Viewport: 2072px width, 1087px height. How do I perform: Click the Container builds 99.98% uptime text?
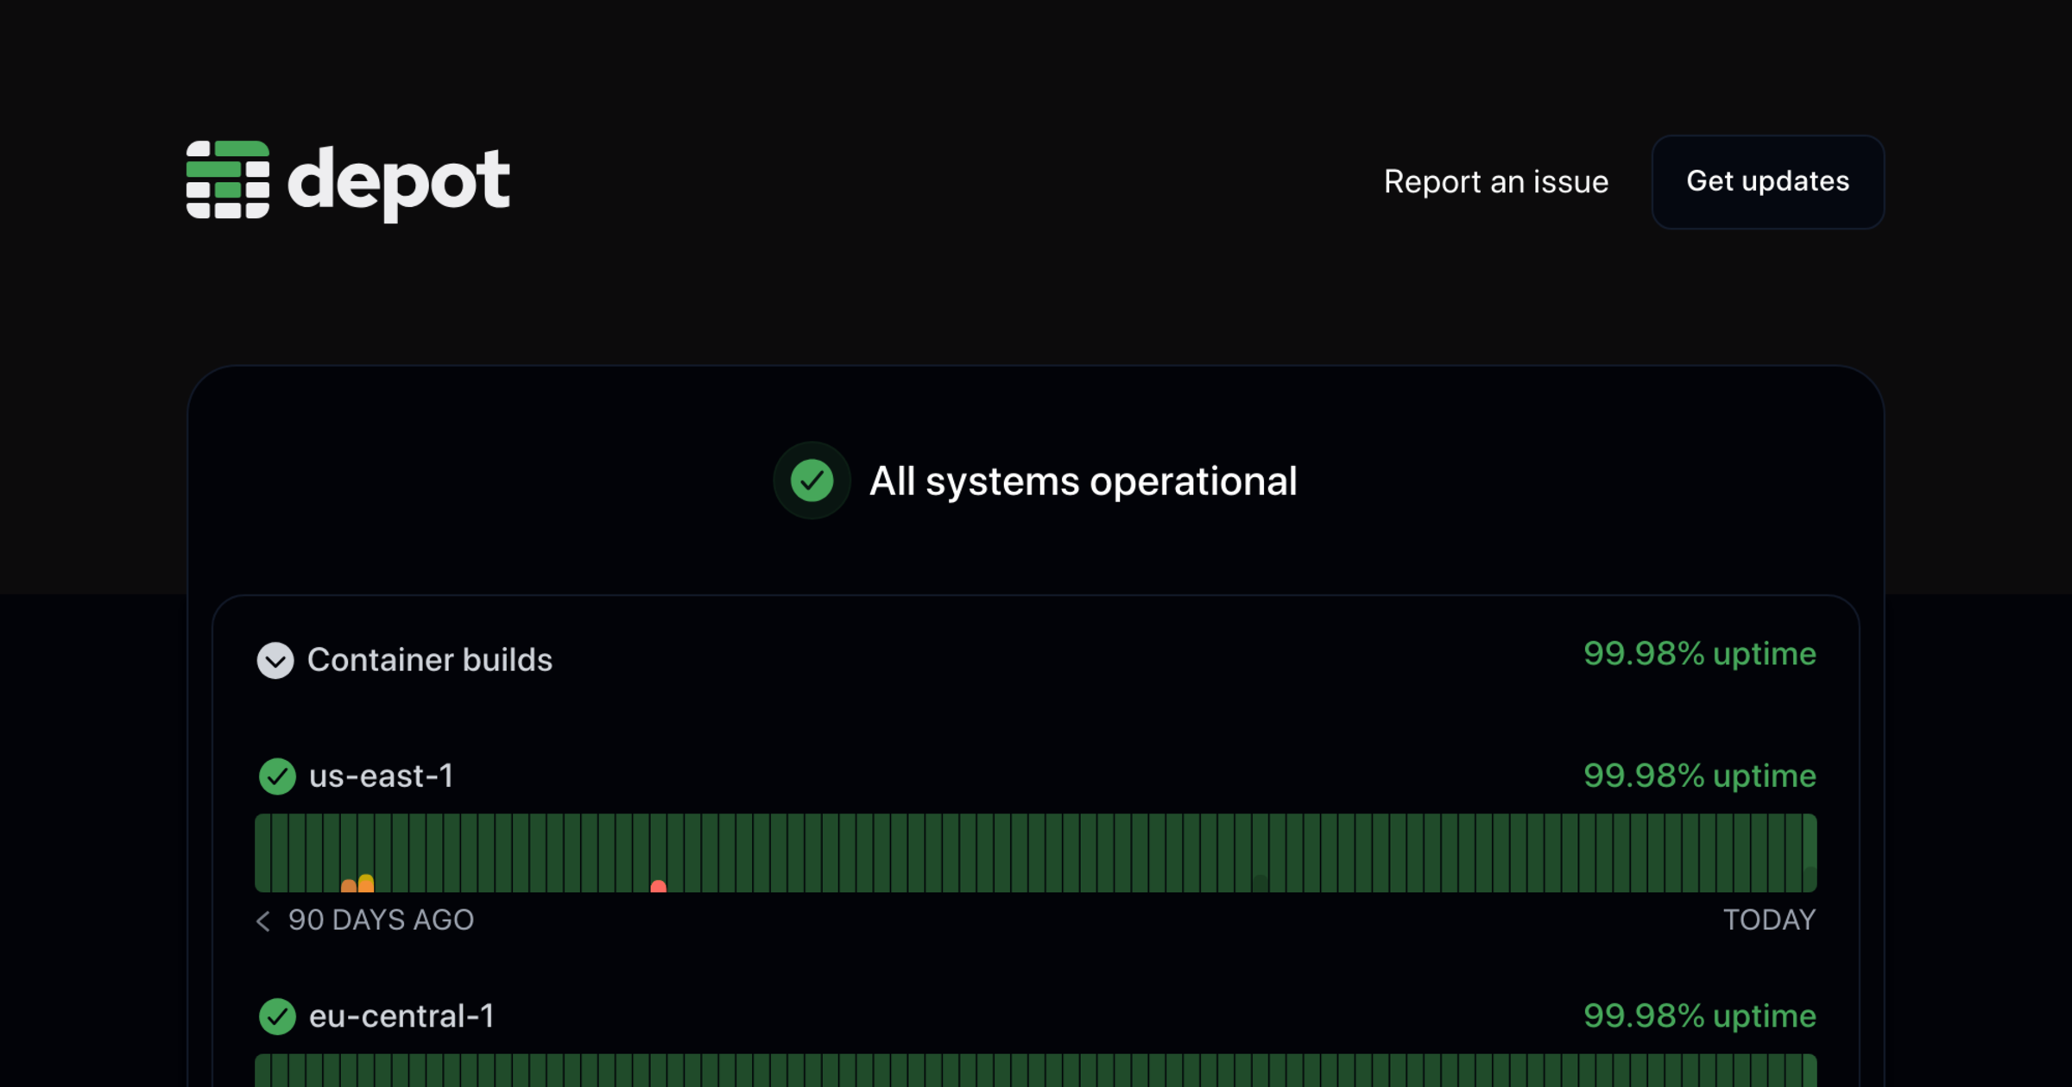pos(1699,654)
